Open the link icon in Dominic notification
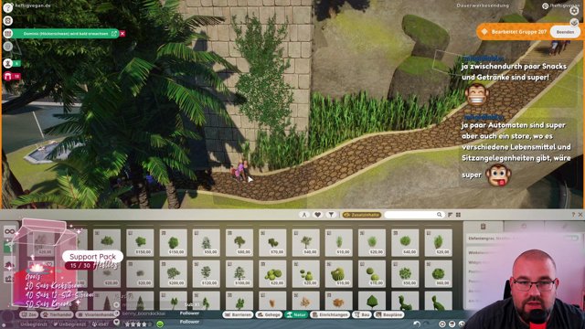This screenshot has width=585, height=329. [x=114, y=34]
